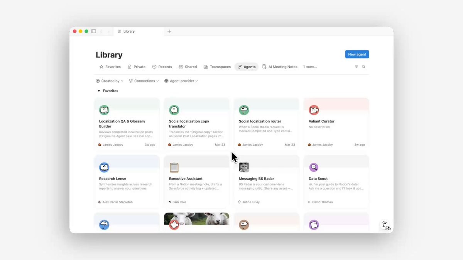Click the Valiant Curator red agent icon

click(314, 110)
